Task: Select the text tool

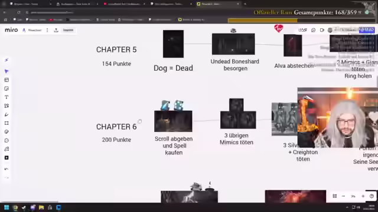Action: (6, 97)
